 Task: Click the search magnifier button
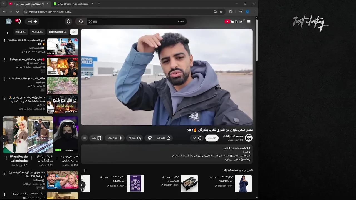[81, 21]
